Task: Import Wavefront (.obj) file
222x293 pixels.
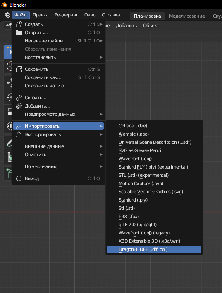Action: [x=154, y=159]
